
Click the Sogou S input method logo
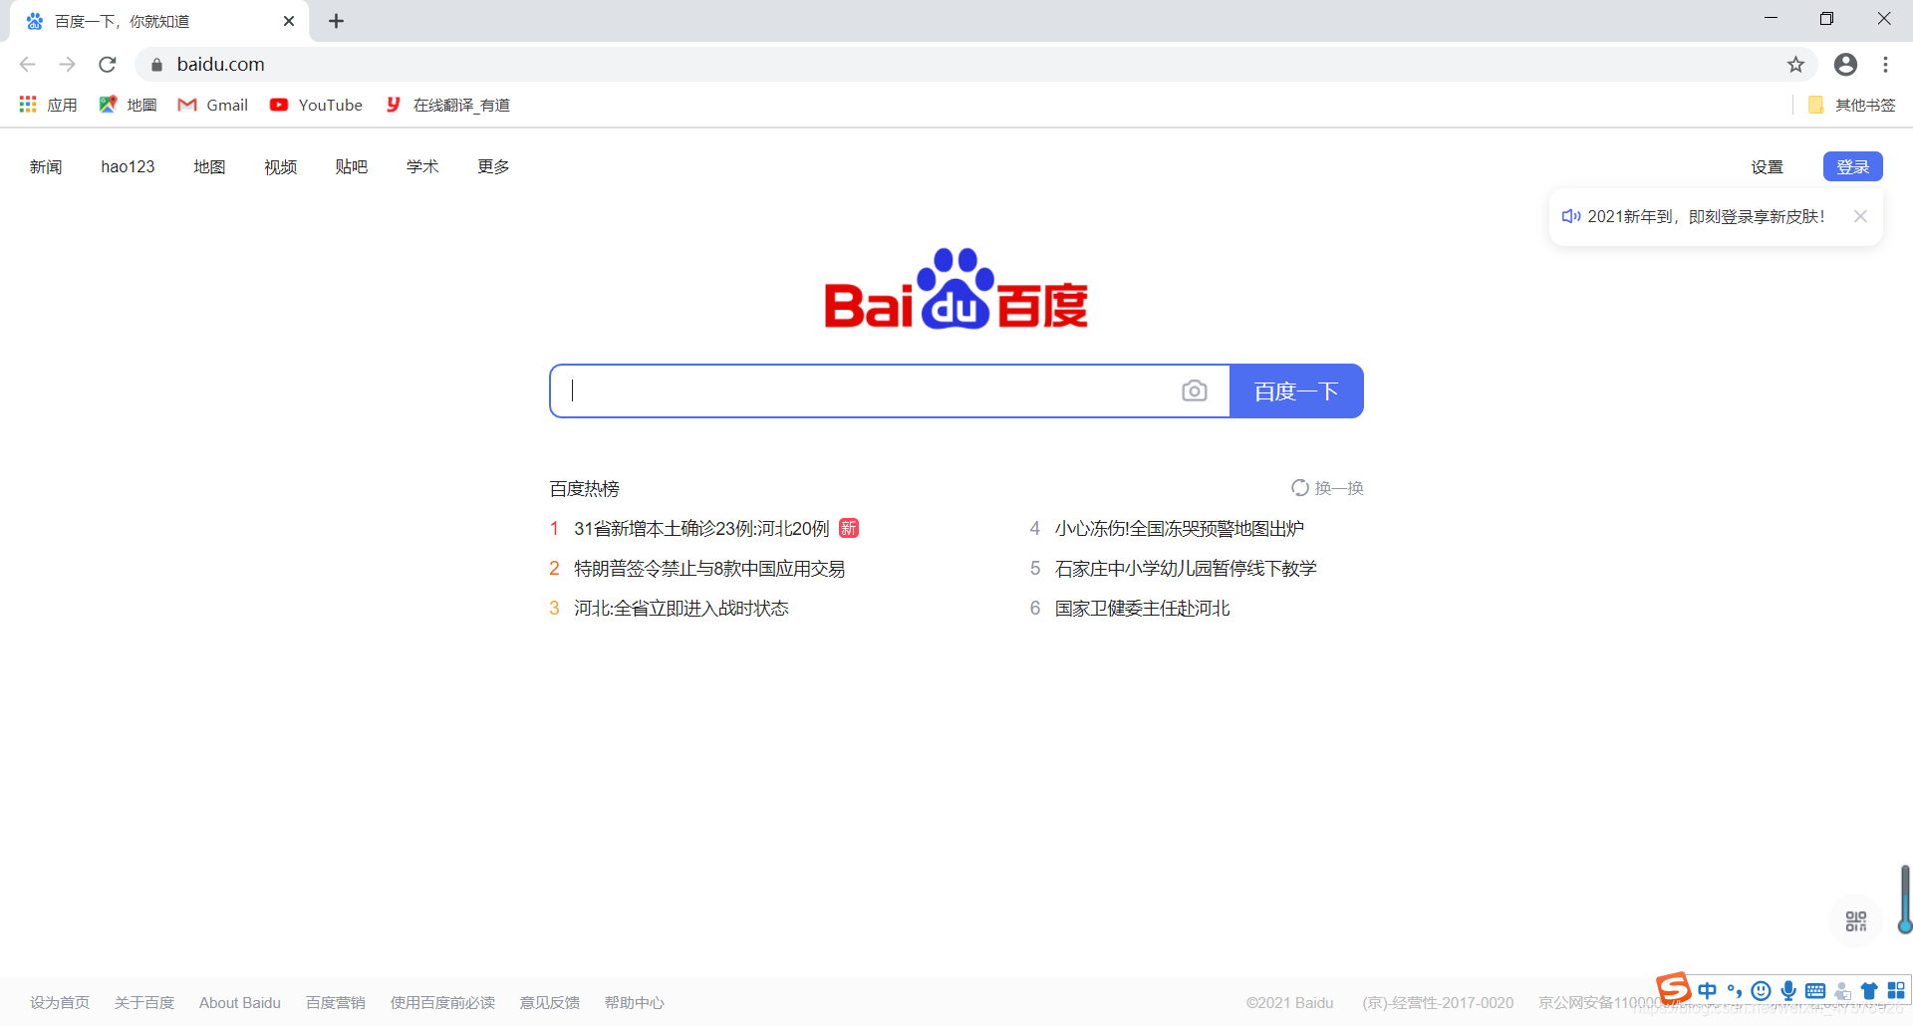tap(1674, 988)
